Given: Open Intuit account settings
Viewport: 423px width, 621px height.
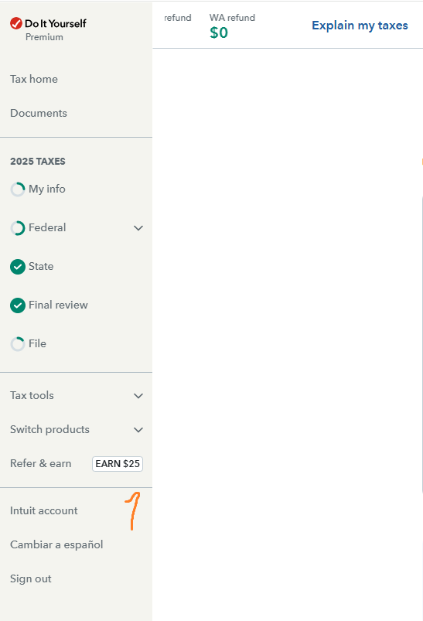Looking at the screenshot, I should coord(44,511).
